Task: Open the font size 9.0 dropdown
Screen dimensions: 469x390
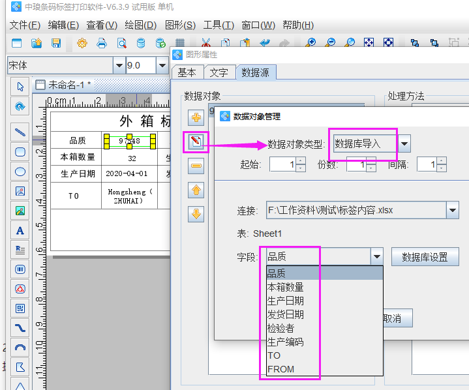Action: click(x=162, y=65)
